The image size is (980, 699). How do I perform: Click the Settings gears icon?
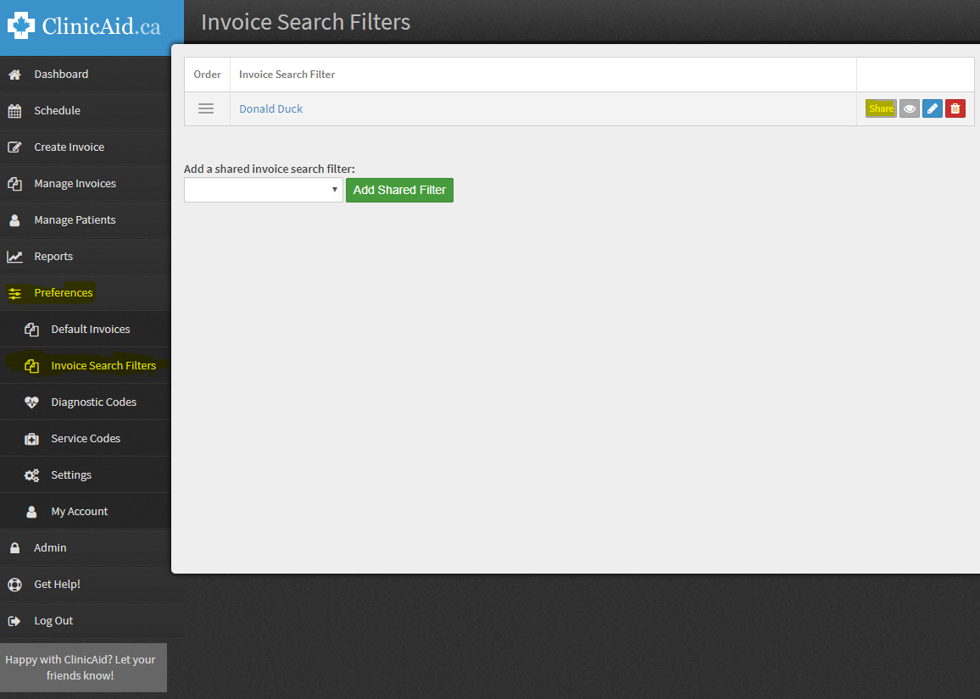pos(32,475)
